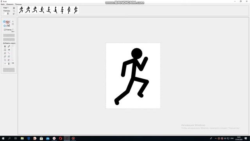250x141 pixels.
Task: Open the Windows Start menu
Action: pos(3,138)
